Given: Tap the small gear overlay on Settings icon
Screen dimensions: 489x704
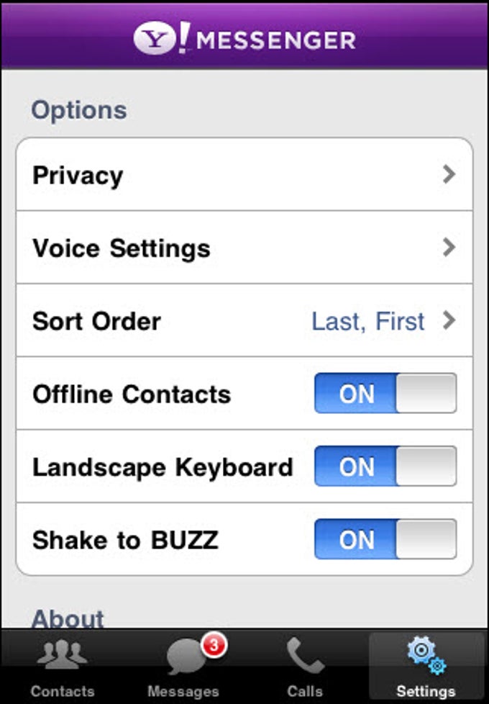Looking at the screenshot, I should [438, 667].
